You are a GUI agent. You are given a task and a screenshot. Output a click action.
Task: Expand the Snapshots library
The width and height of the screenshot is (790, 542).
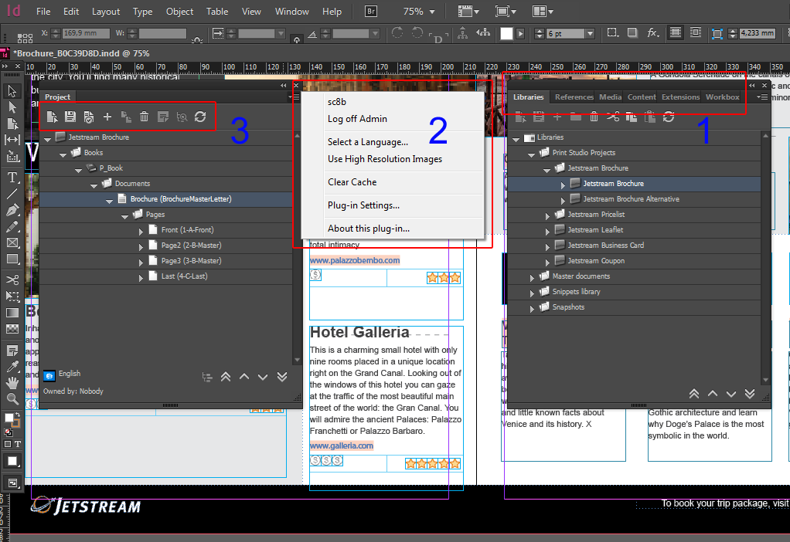click(532, 308)
